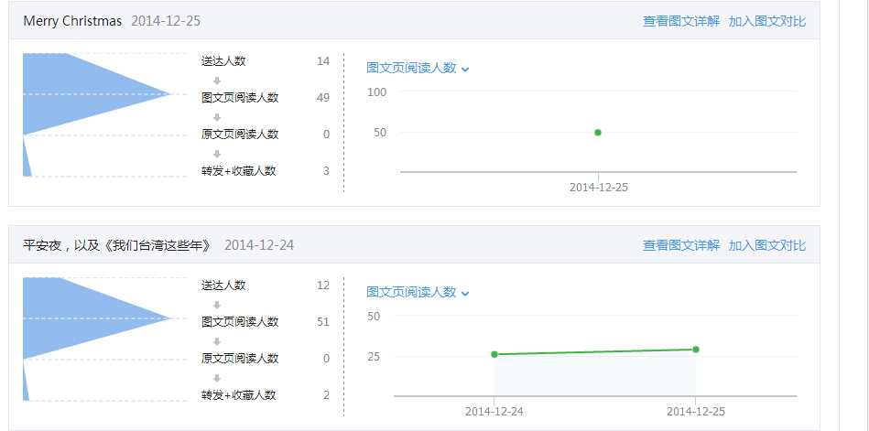Click the Merry Christmas article title
The height and width of the screenshot is (431, 869).
(x=72, y=21)
